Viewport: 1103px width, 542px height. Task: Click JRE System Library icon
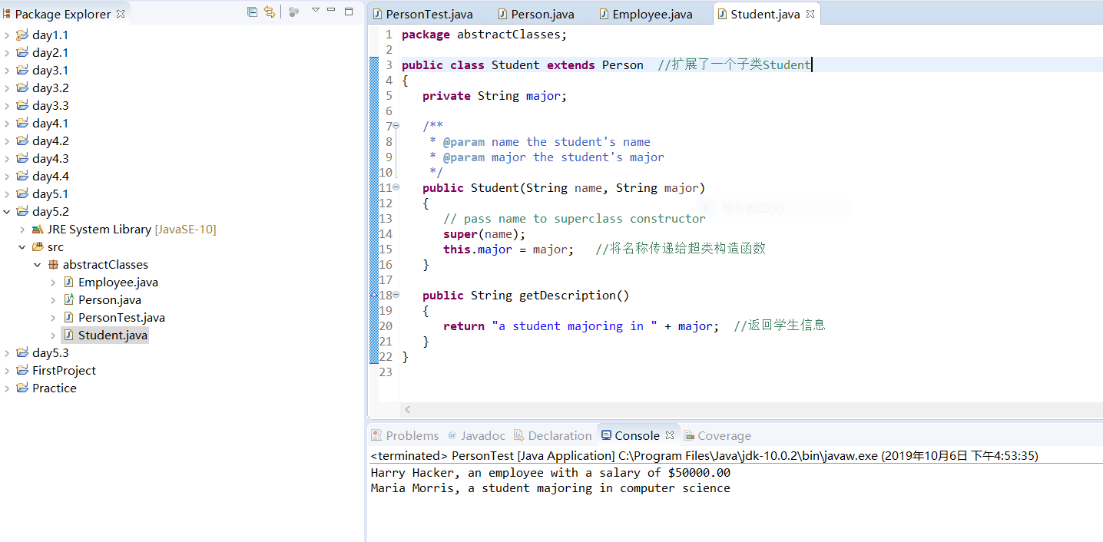(38, 230)
